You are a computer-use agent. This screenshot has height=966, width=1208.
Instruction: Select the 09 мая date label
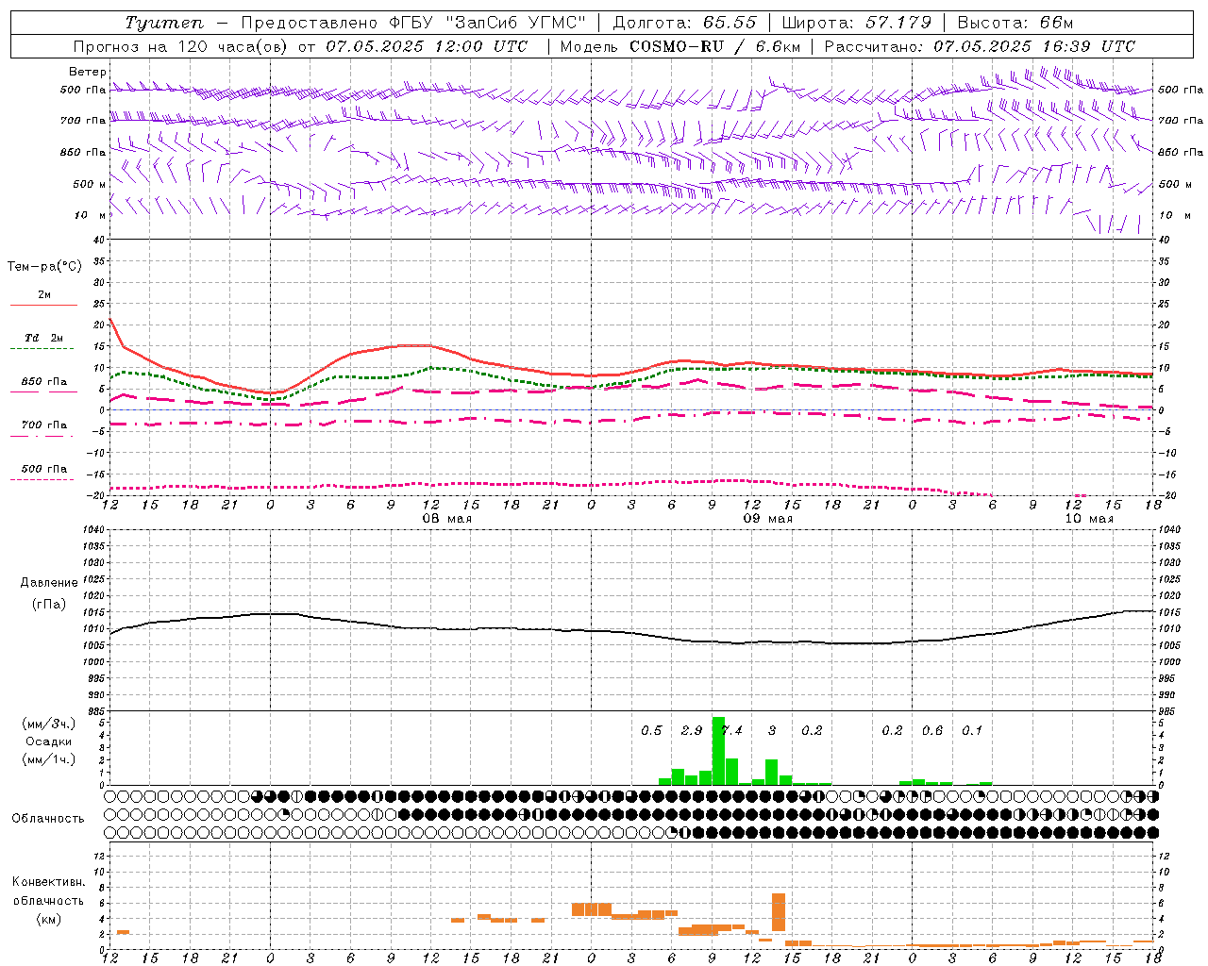coord(768,519)
